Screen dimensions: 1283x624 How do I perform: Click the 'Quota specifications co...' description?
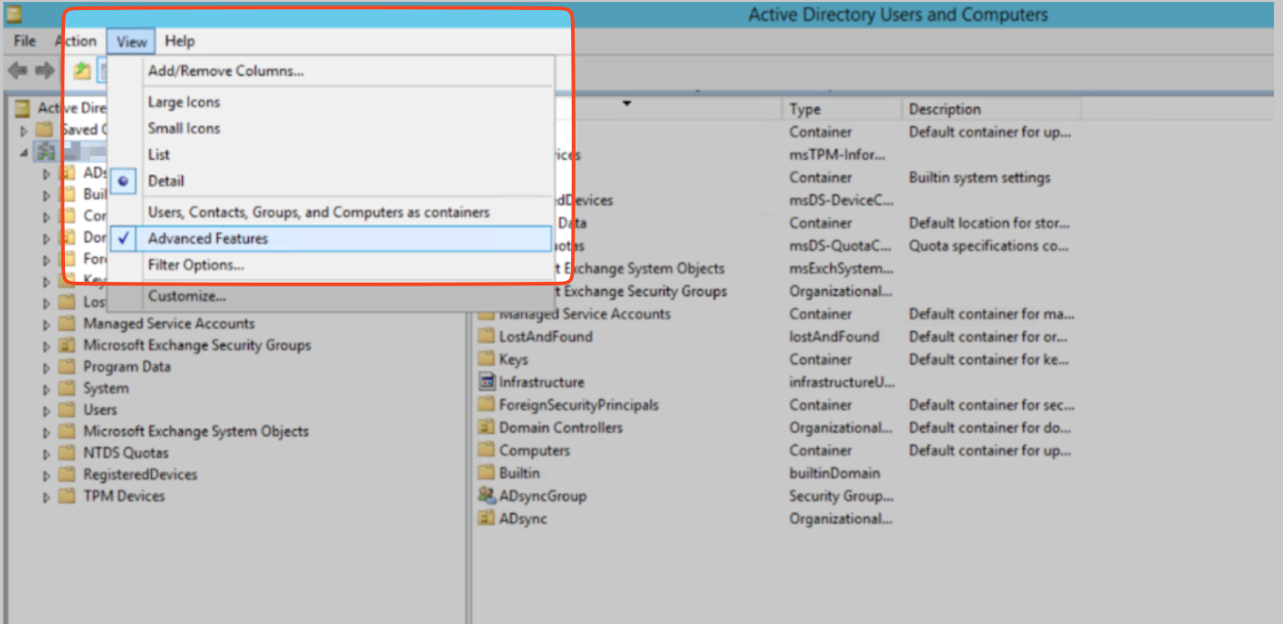990,245
